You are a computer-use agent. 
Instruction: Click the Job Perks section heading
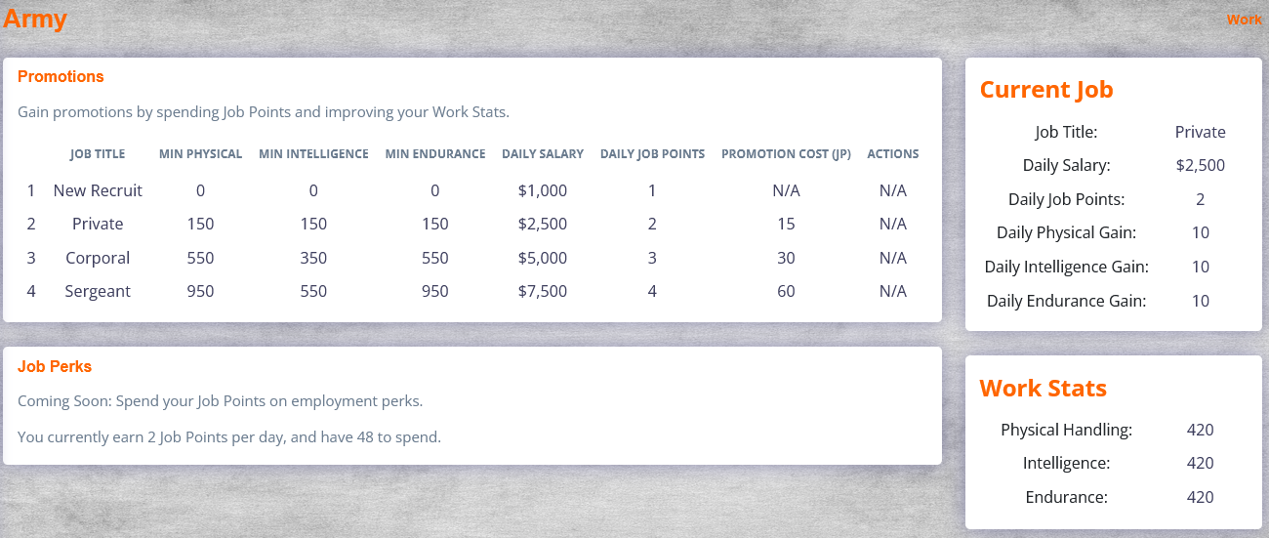pos(55,366)
